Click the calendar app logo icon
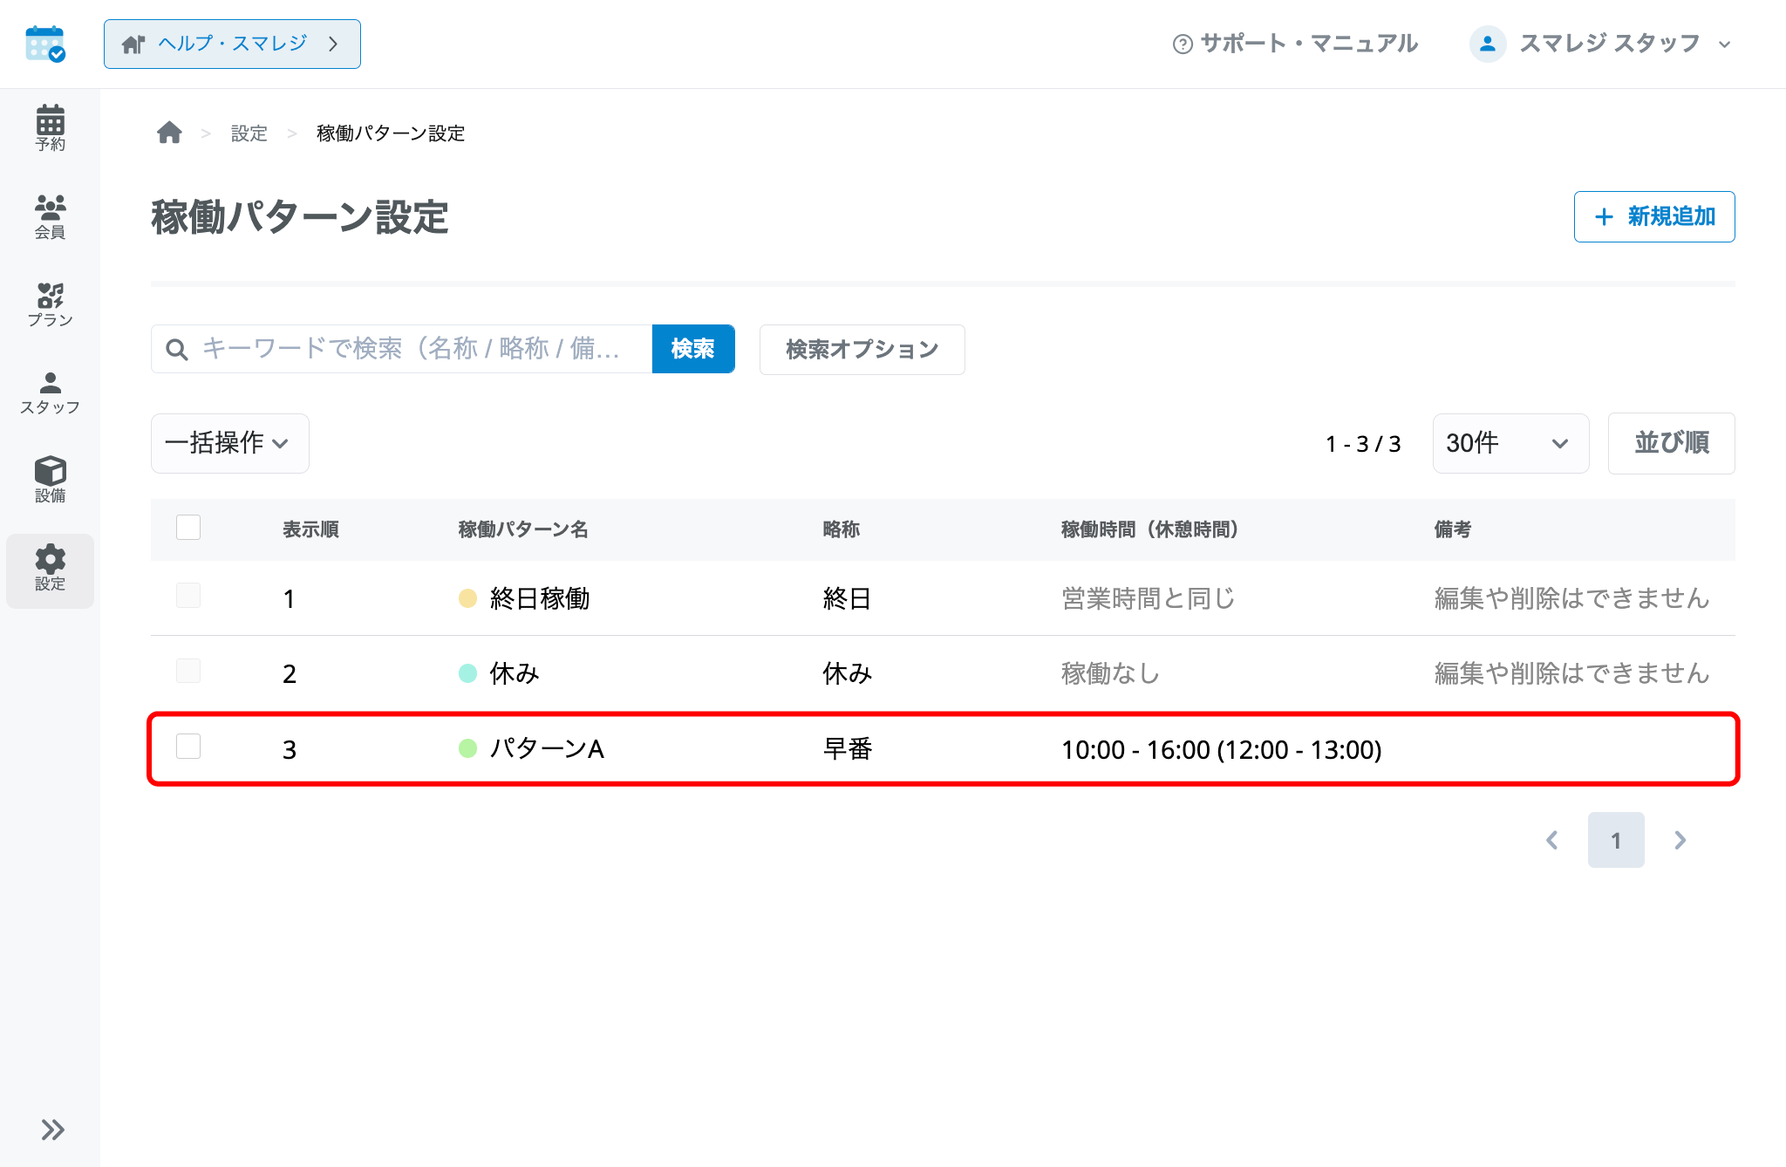 pyautogui.click(x=45, y=44)
